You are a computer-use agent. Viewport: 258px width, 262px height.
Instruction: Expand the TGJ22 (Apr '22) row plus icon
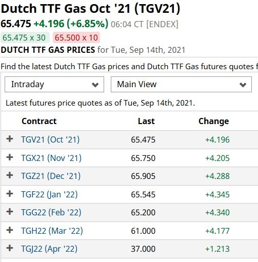(x=10, y=248)
